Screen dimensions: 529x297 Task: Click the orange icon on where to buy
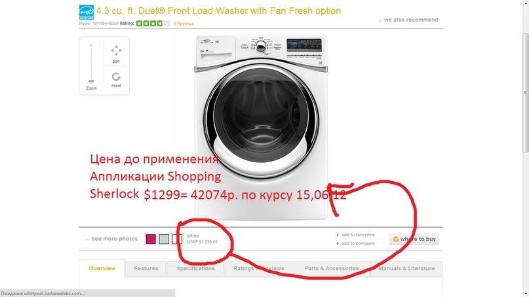pyautogui.click(x=396, y=239)
